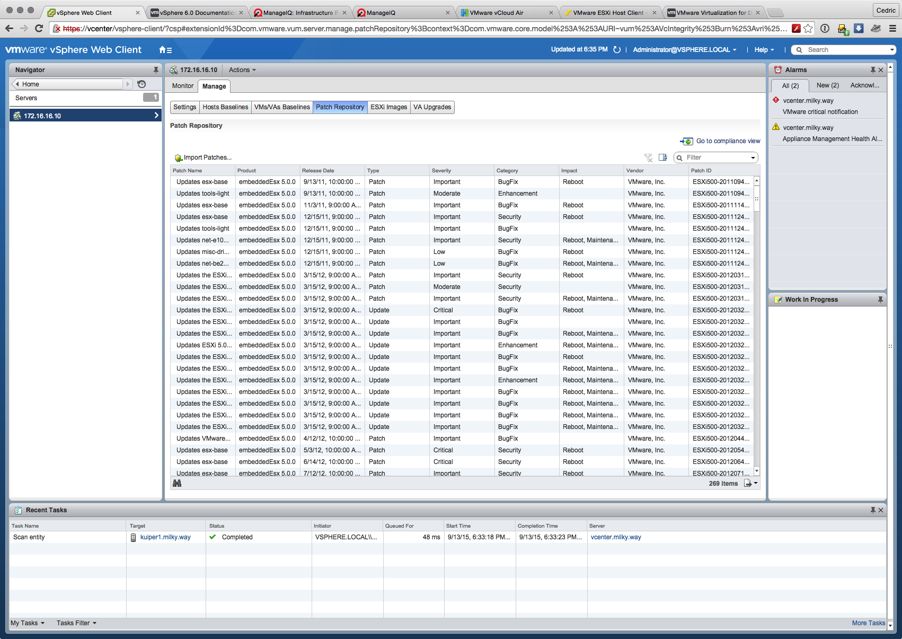Toggle the Recent Tasks panel pin

[872, 510]
